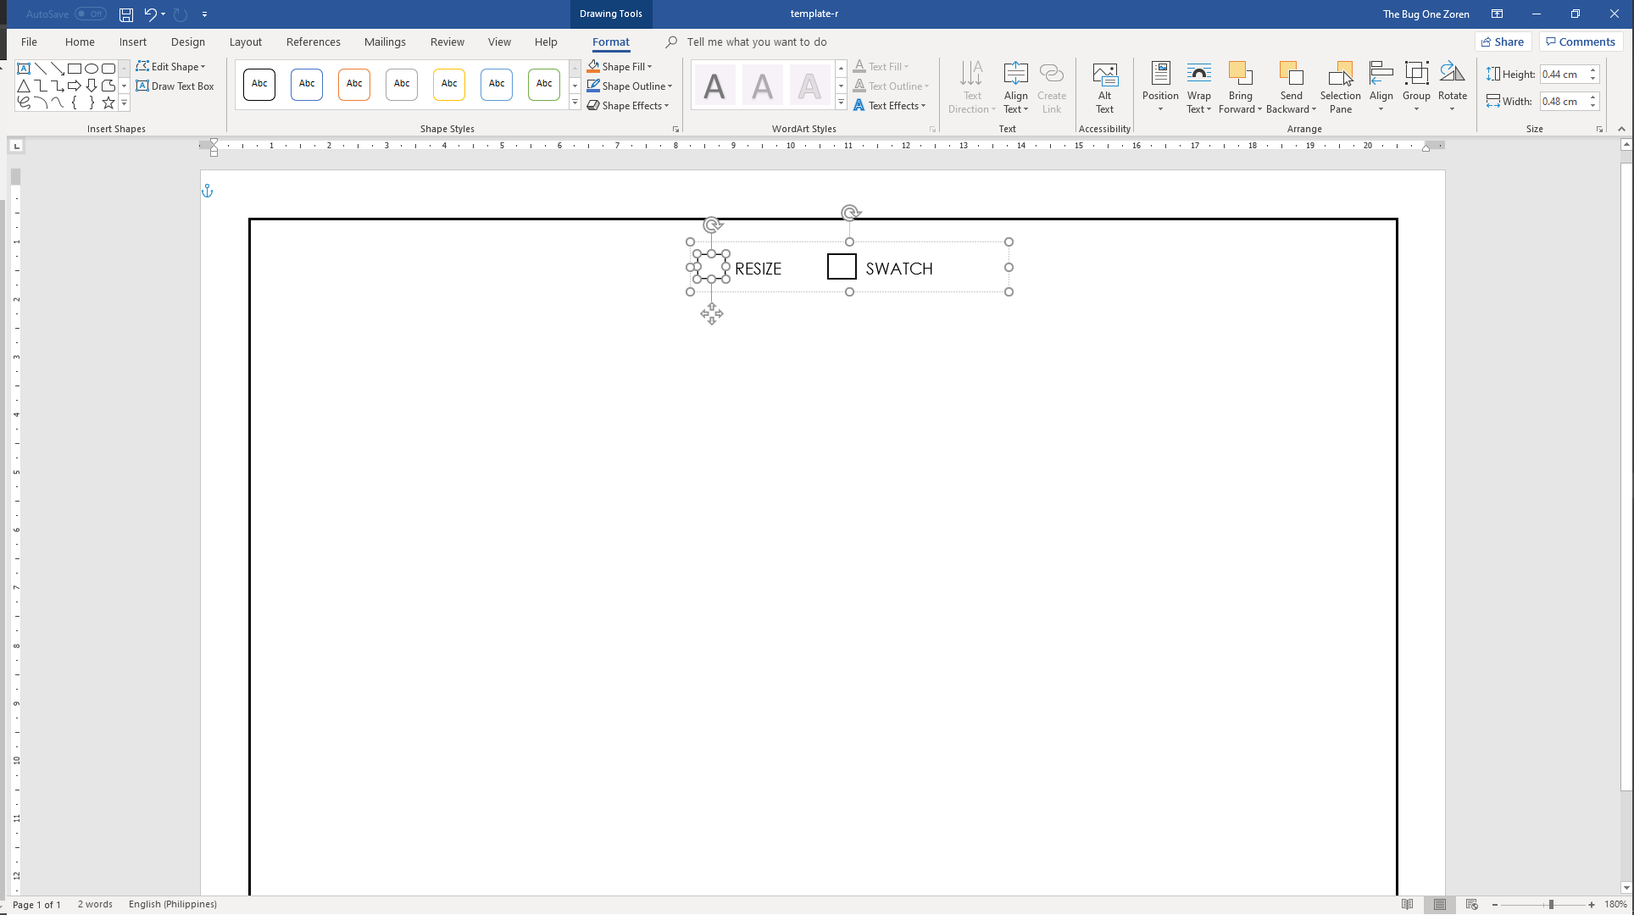
Task: Select the Right Arrow block shape
Action: pyautogui.click(x=75, y=86)
